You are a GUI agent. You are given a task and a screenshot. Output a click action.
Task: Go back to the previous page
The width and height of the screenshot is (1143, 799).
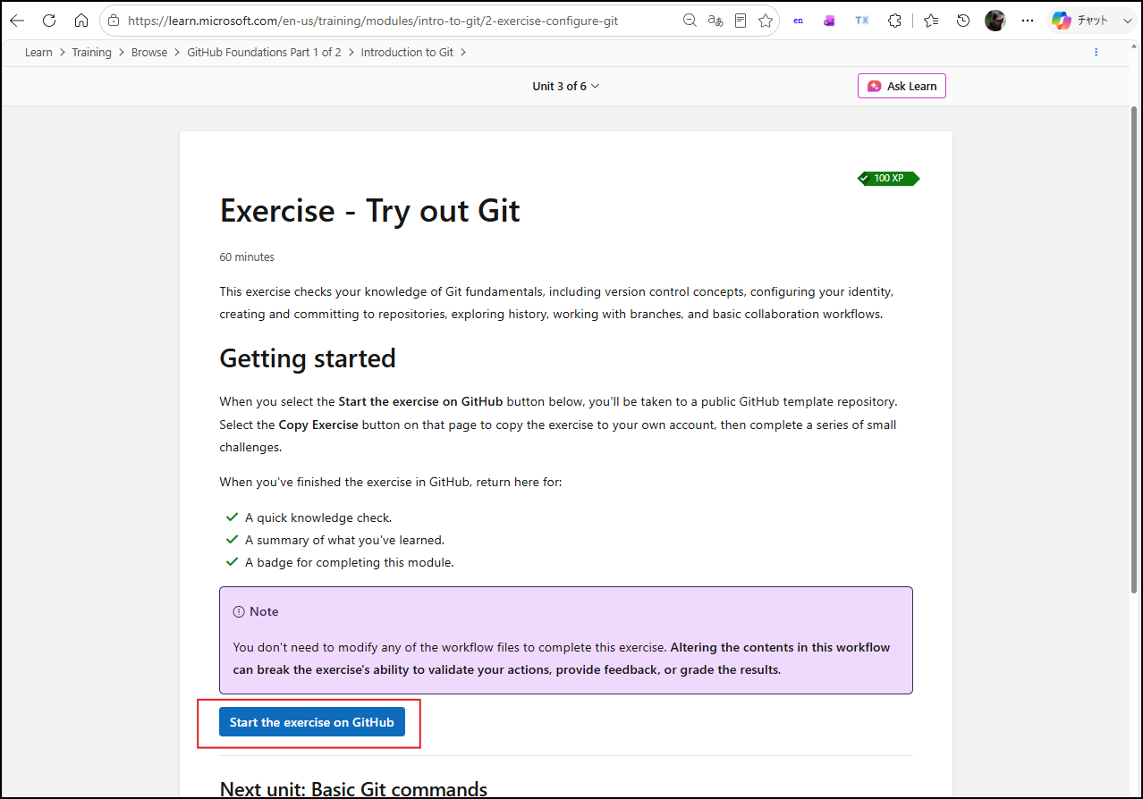17,21
